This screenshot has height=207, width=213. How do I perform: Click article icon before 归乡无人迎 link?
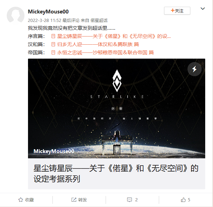click(53, 44)
